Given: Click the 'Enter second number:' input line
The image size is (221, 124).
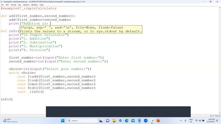Looking at the screenshot, I should (x=58, y=61).
